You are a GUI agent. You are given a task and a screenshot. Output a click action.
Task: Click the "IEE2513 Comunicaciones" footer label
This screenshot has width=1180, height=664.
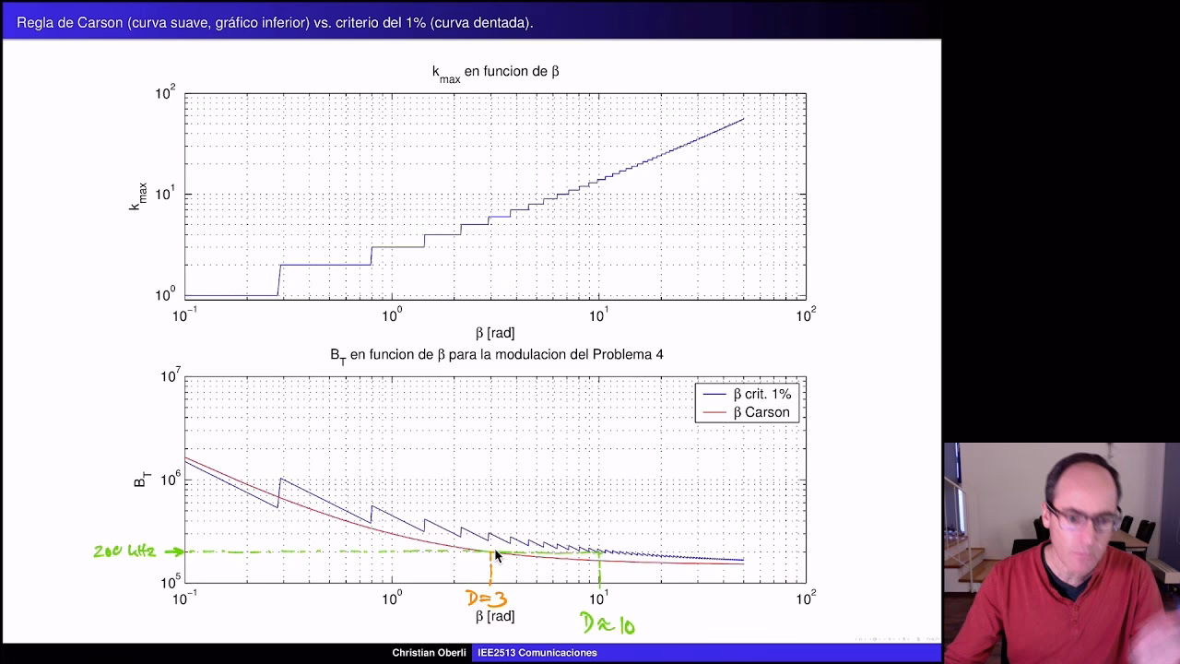point(537,653)
